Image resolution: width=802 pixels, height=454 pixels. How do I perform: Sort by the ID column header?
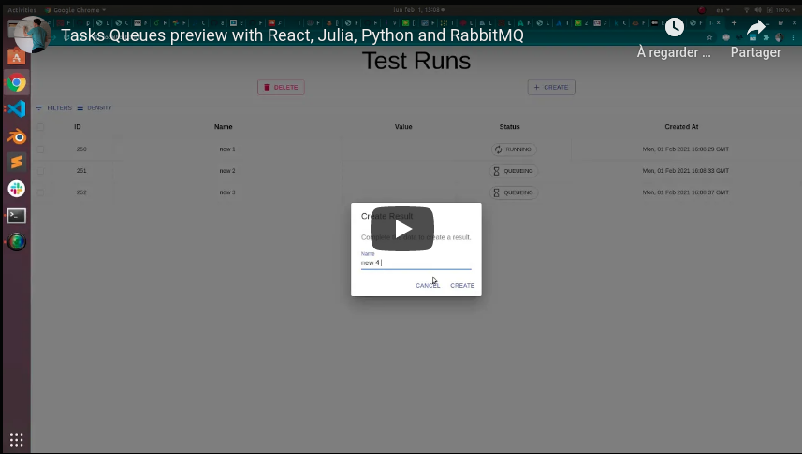click(78, 127)
